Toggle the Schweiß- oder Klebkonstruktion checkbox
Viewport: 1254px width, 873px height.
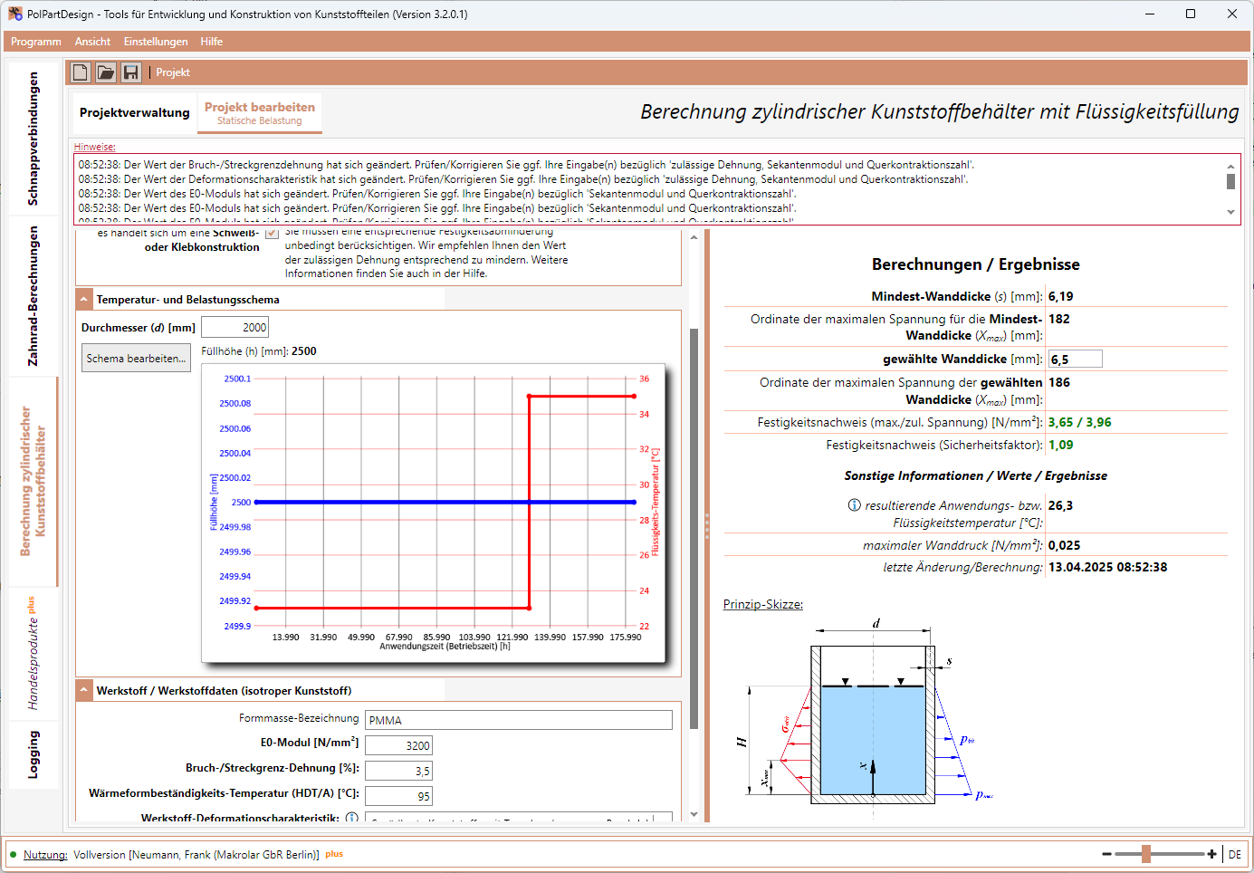tap(272, 234)
